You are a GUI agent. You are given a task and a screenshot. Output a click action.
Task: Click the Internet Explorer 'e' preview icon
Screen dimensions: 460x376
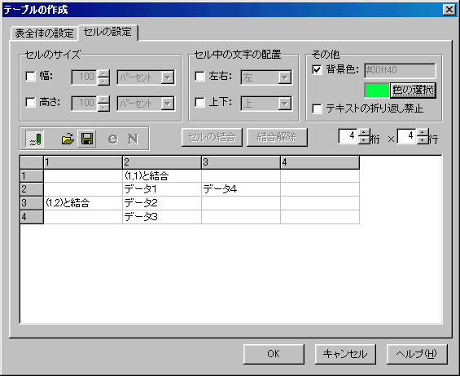pyautogui.click(x=113, y=139)
